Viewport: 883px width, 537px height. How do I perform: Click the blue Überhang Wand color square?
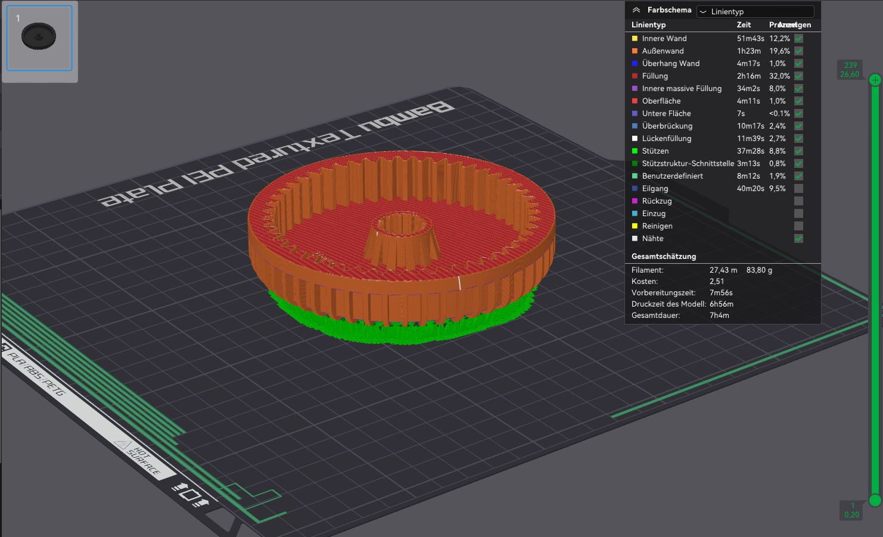[635, 64]
